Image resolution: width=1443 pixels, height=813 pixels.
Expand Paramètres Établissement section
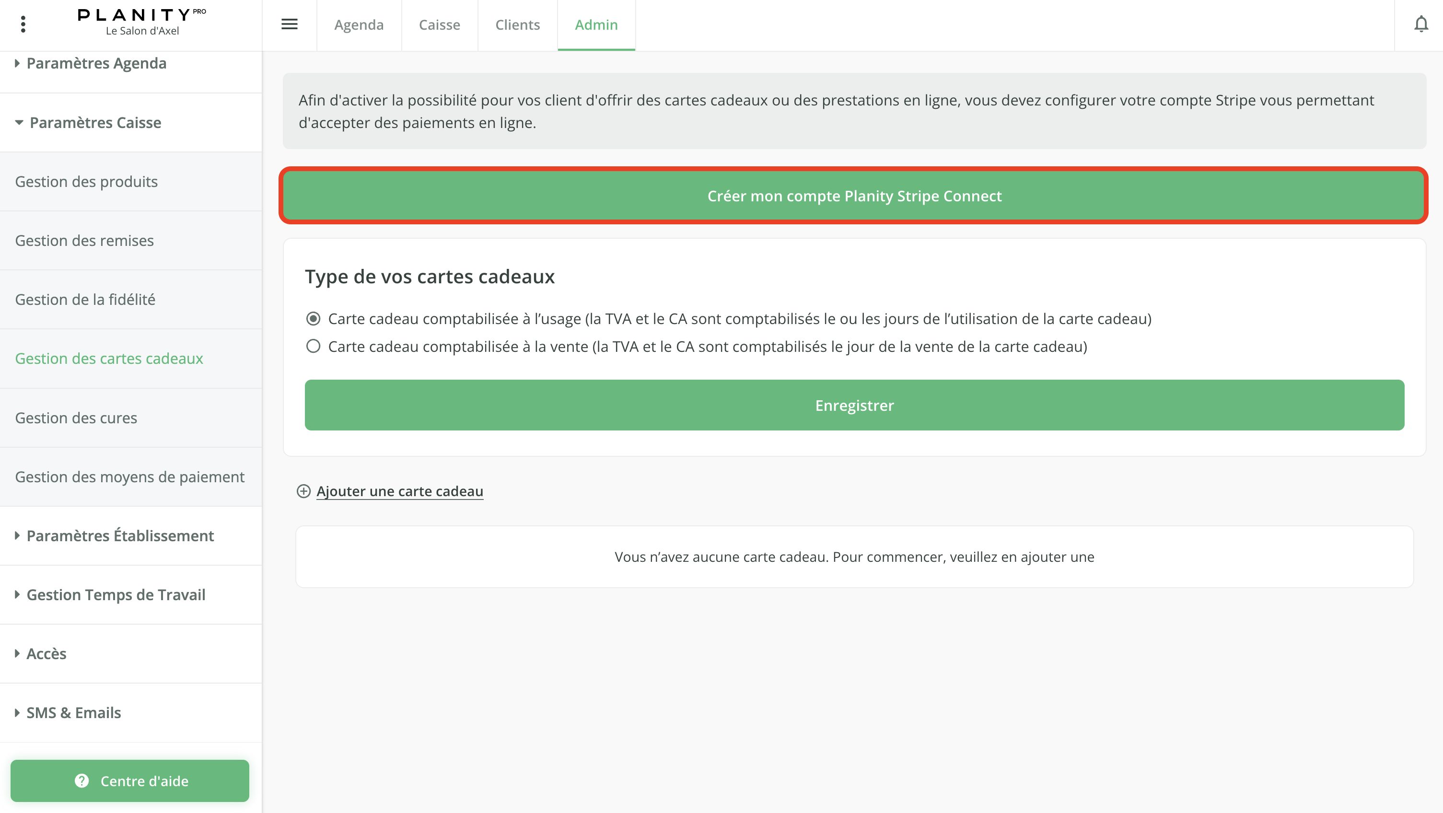coord(120,535)
